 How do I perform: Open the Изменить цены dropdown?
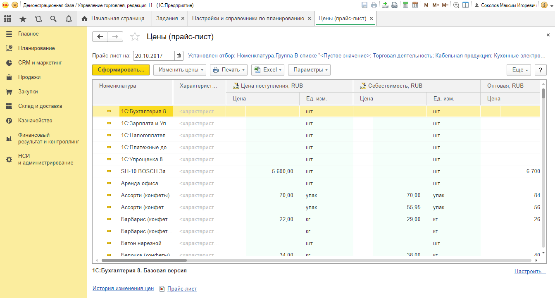click(x=180, y=70)
